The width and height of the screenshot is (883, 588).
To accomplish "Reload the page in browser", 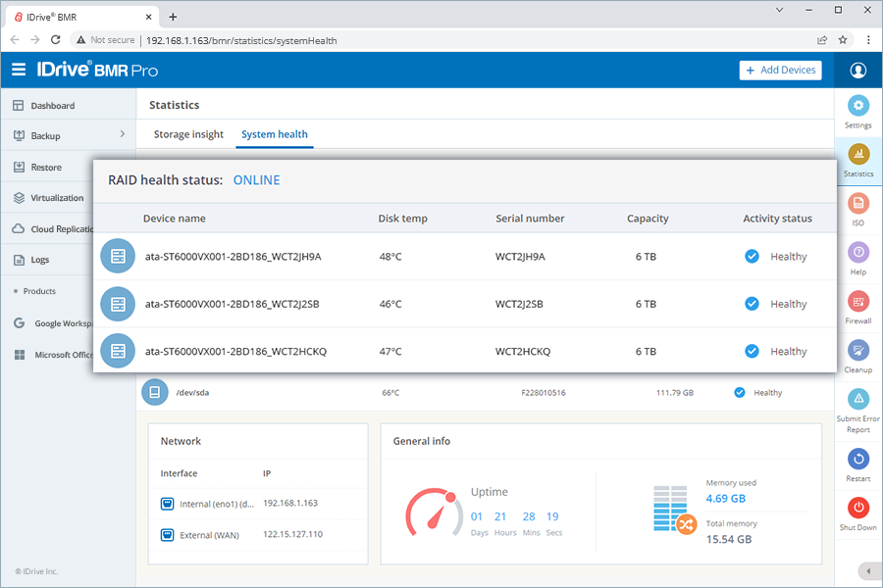I will 55,40.
